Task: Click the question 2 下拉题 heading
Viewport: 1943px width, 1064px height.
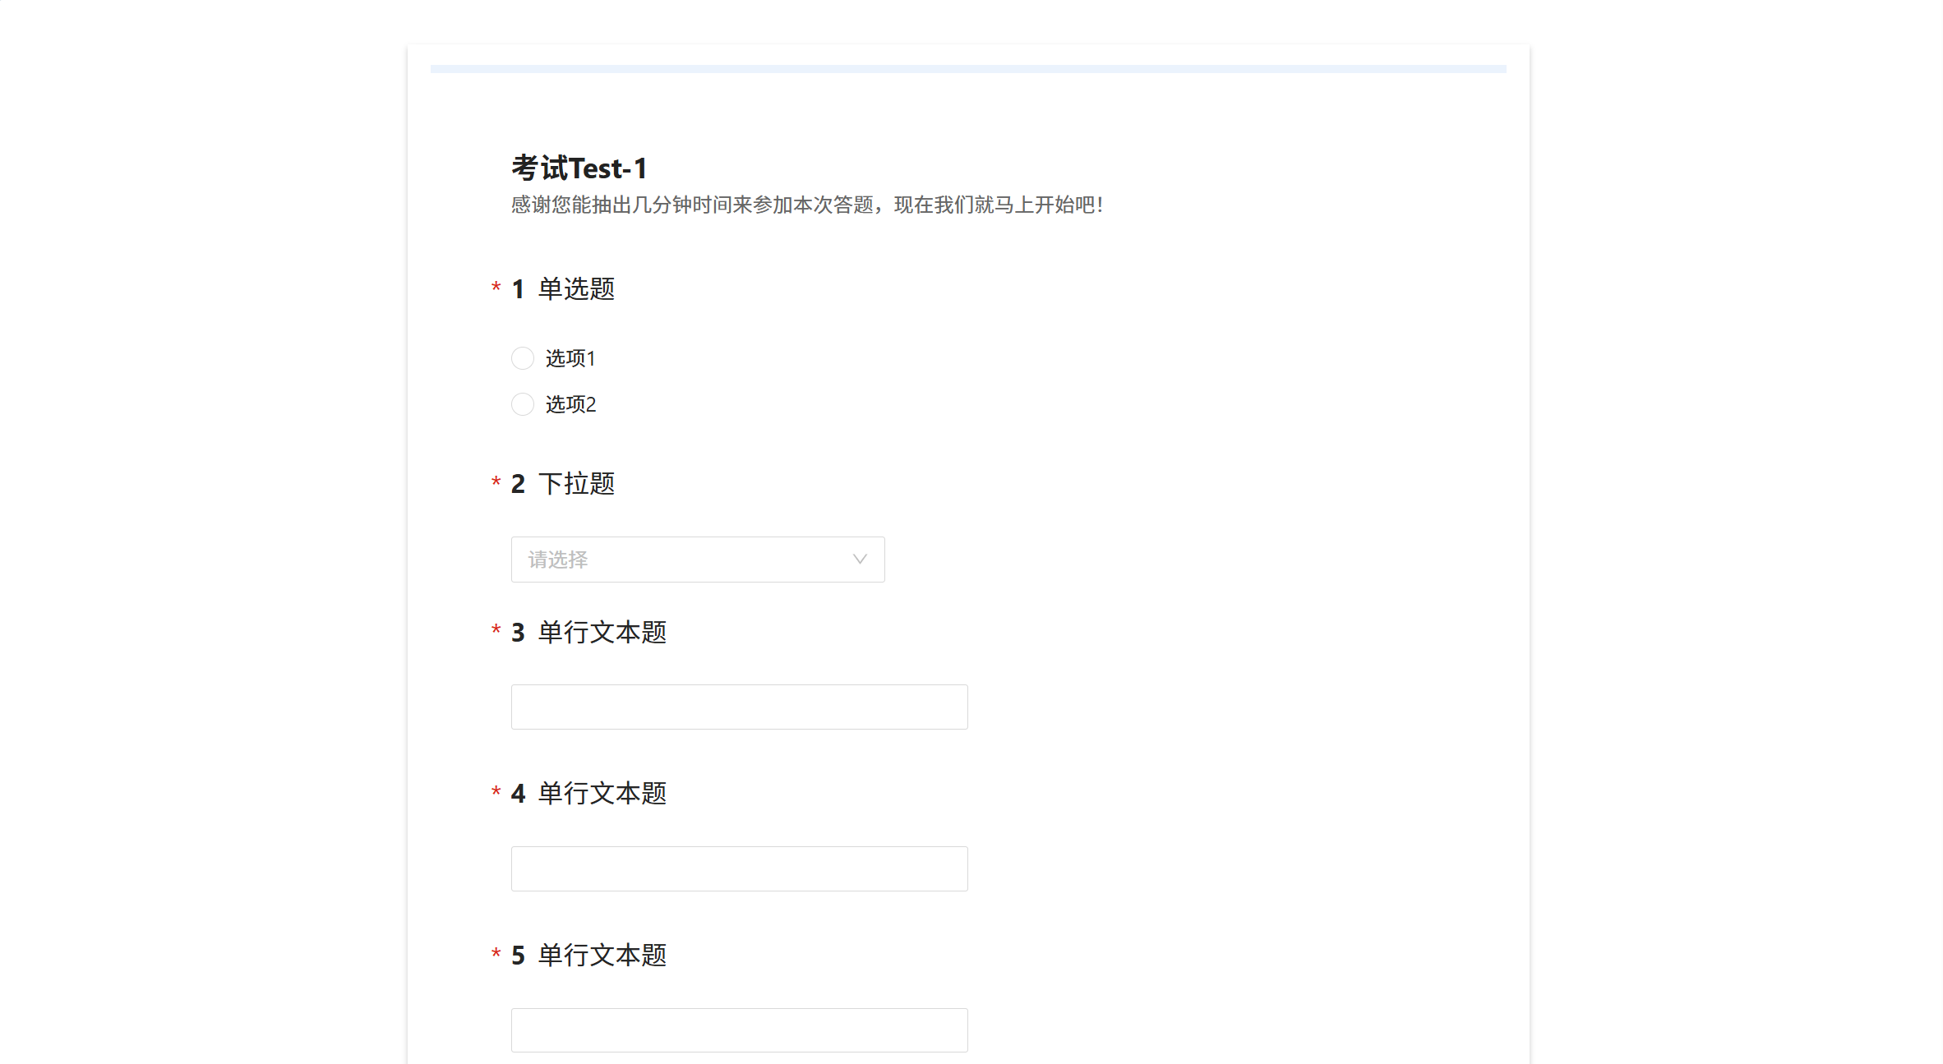Action: [x=576, y=484]
